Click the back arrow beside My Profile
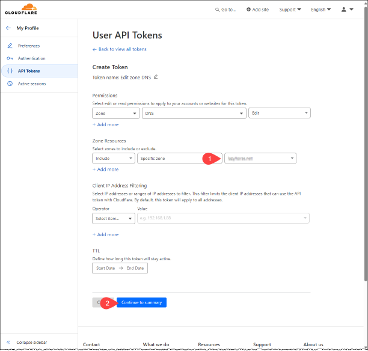 (x=8, y=28)
